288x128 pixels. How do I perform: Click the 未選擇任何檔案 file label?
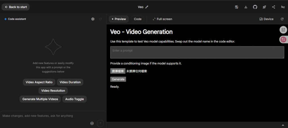click(x=136, y=71)
